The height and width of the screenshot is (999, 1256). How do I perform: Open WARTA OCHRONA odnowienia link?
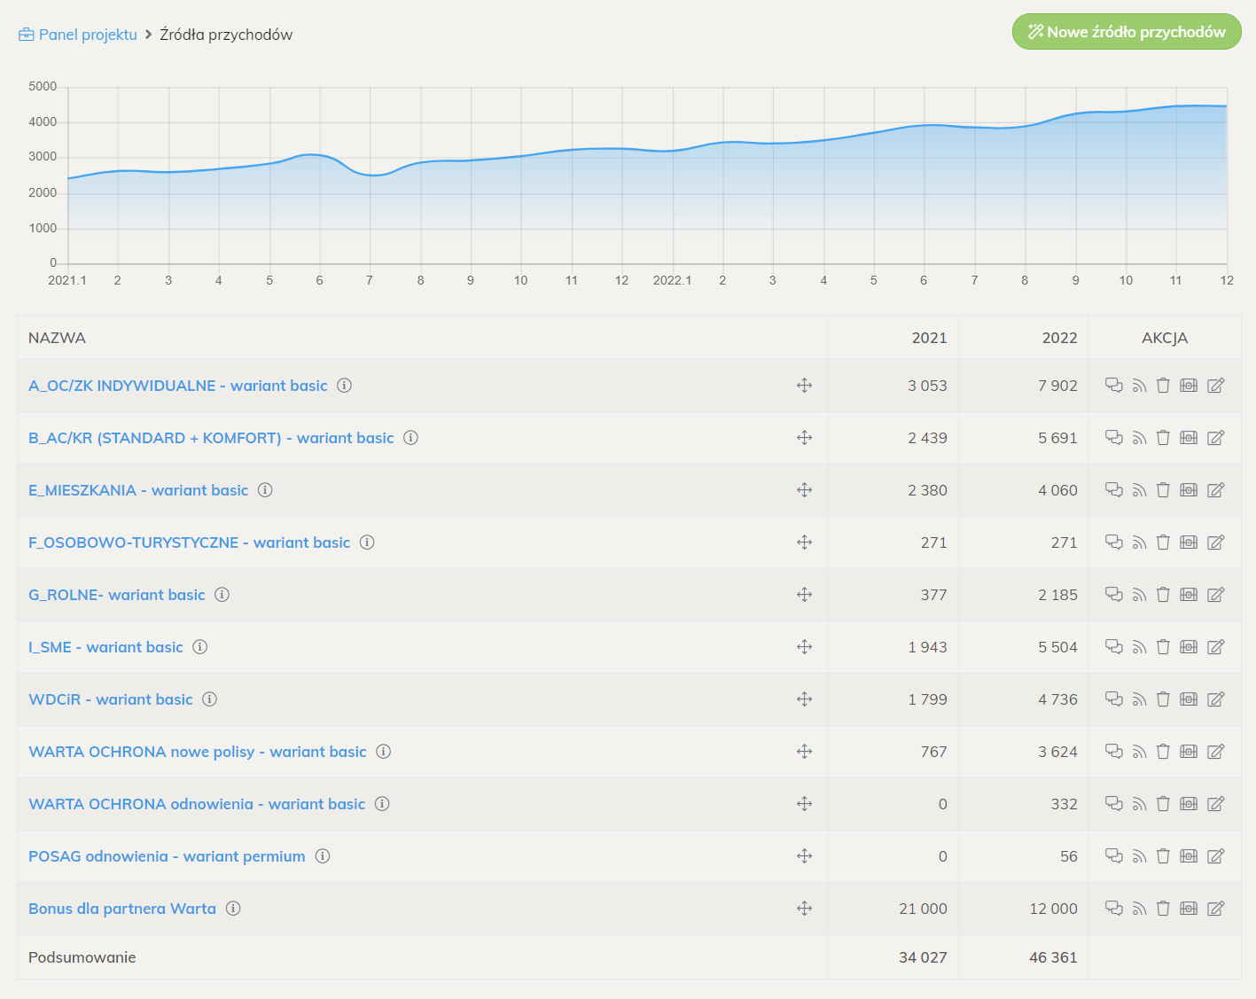tap(197, 804)
